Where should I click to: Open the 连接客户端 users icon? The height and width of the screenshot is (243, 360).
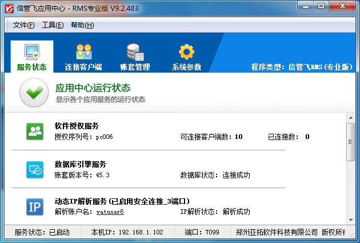pyautogui.click(x=83, y=51)
